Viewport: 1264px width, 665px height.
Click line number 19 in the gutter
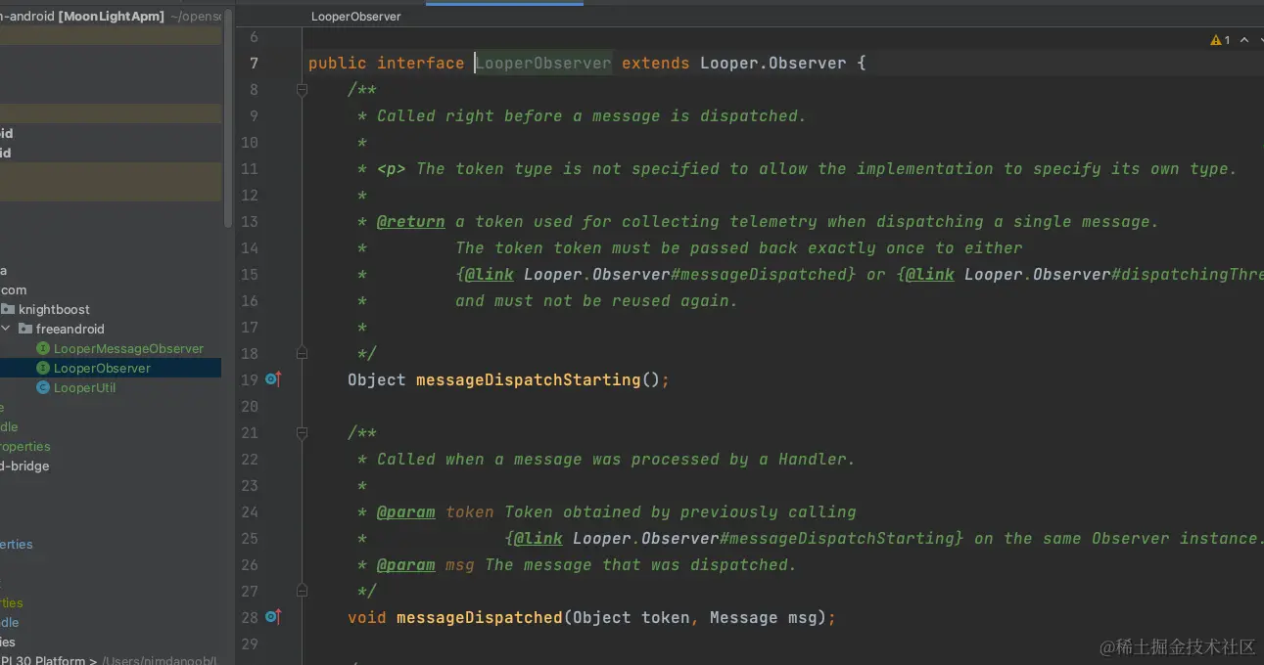pos(250,379)
